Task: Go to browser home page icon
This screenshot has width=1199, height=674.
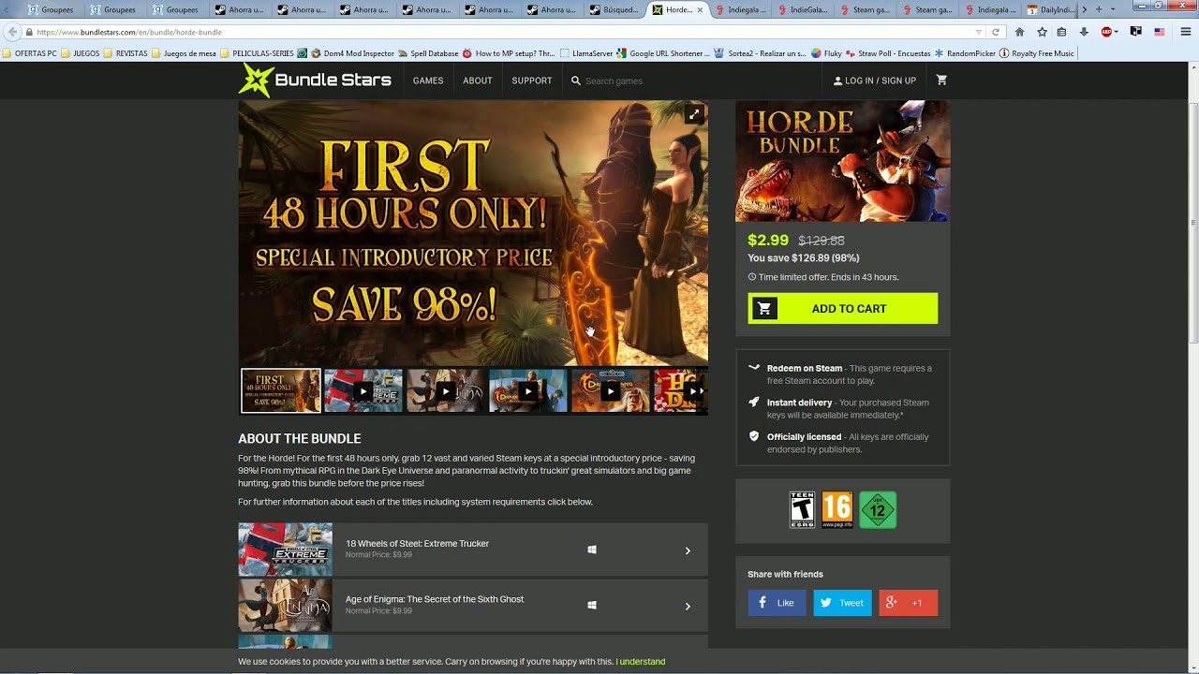Action: (1020, 32)
